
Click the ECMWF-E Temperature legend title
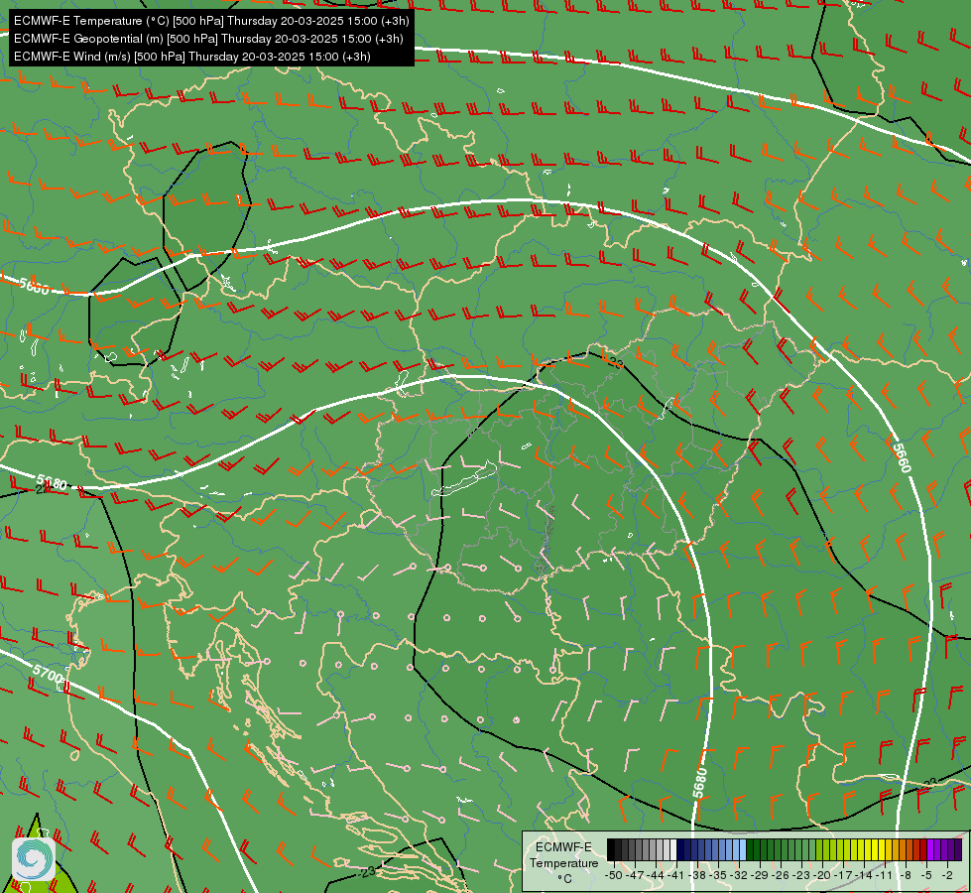pyautogui.click(x=563, y=854)
